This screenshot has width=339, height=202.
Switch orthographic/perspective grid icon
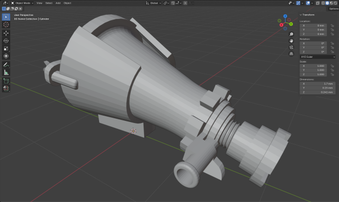click(x=291, y=54)
